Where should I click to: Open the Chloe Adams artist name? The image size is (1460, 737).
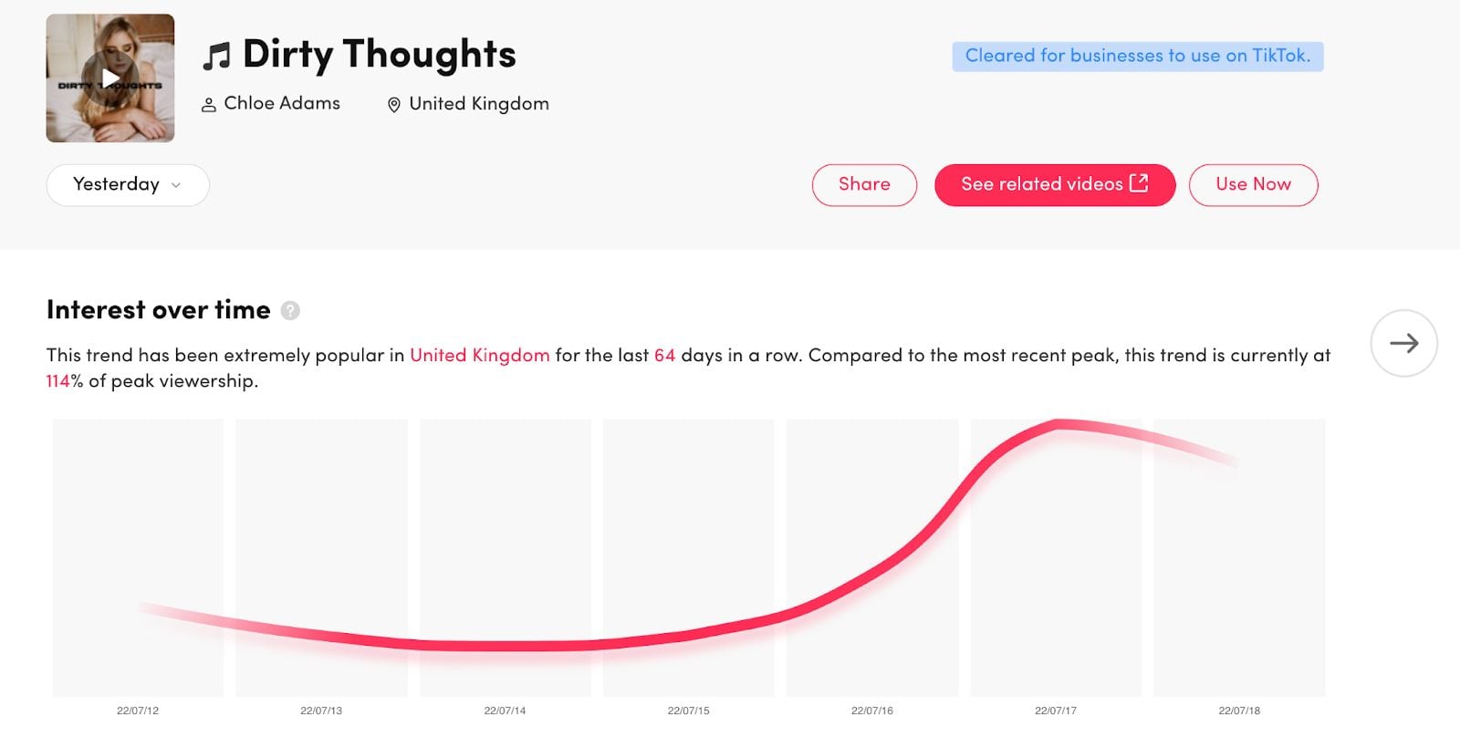(x=282, y=103)
